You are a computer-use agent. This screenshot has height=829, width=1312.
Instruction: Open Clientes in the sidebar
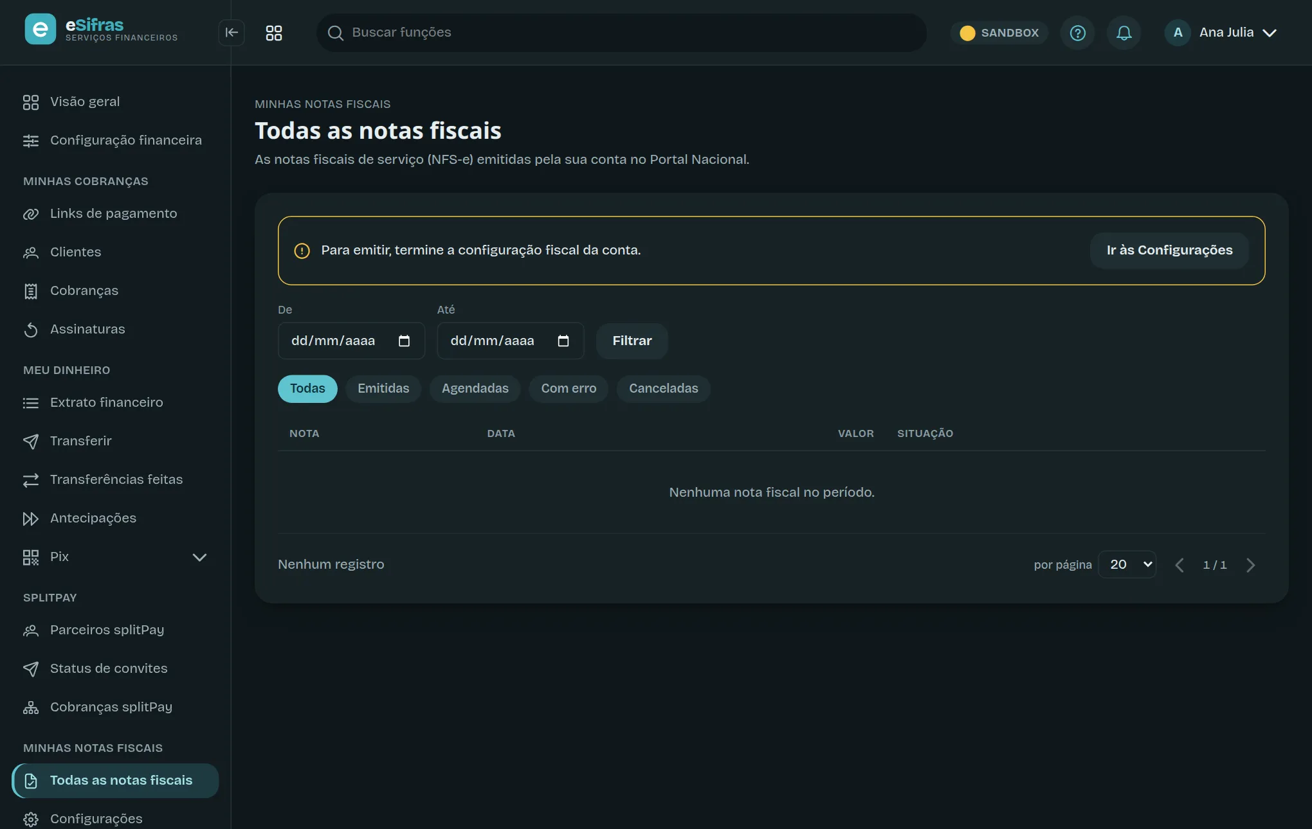click(x=116, y=253)
